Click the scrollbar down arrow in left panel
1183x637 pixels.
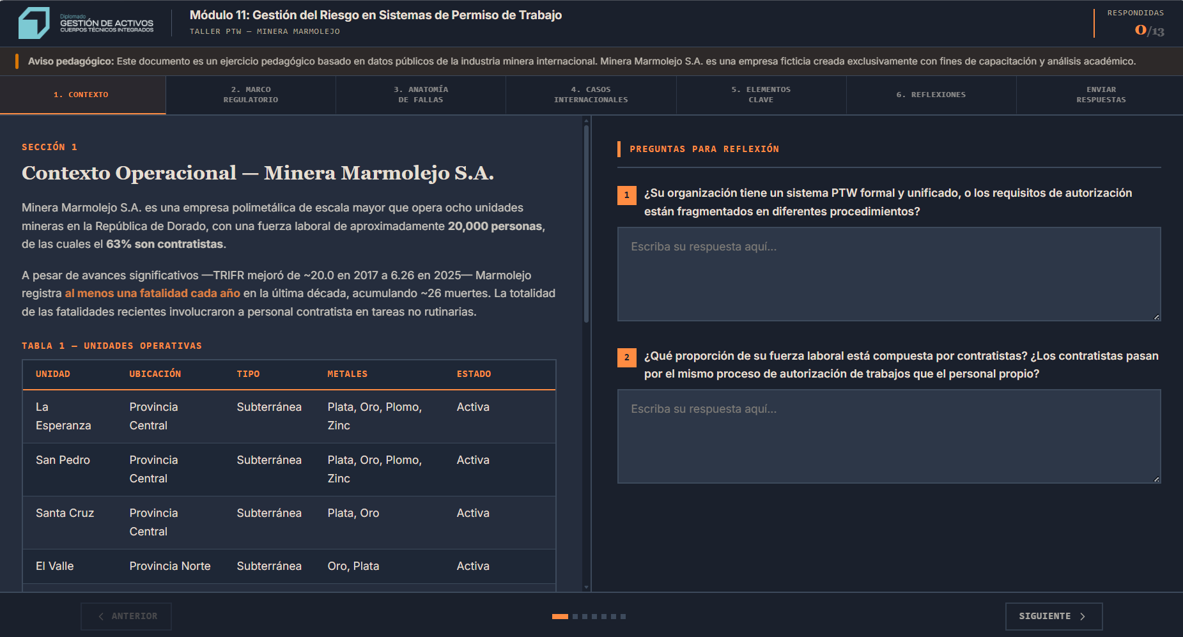coord(586,587)
